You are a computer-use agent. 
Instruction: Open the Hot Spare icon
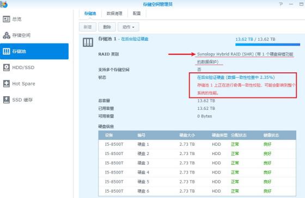7,84
